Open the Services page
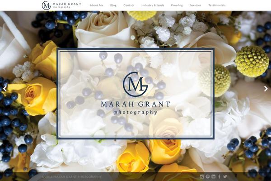271x181 pixels. click(196, 5)
